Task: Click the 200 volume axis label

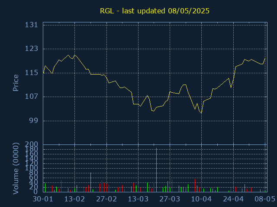Action: coord(32,144)
